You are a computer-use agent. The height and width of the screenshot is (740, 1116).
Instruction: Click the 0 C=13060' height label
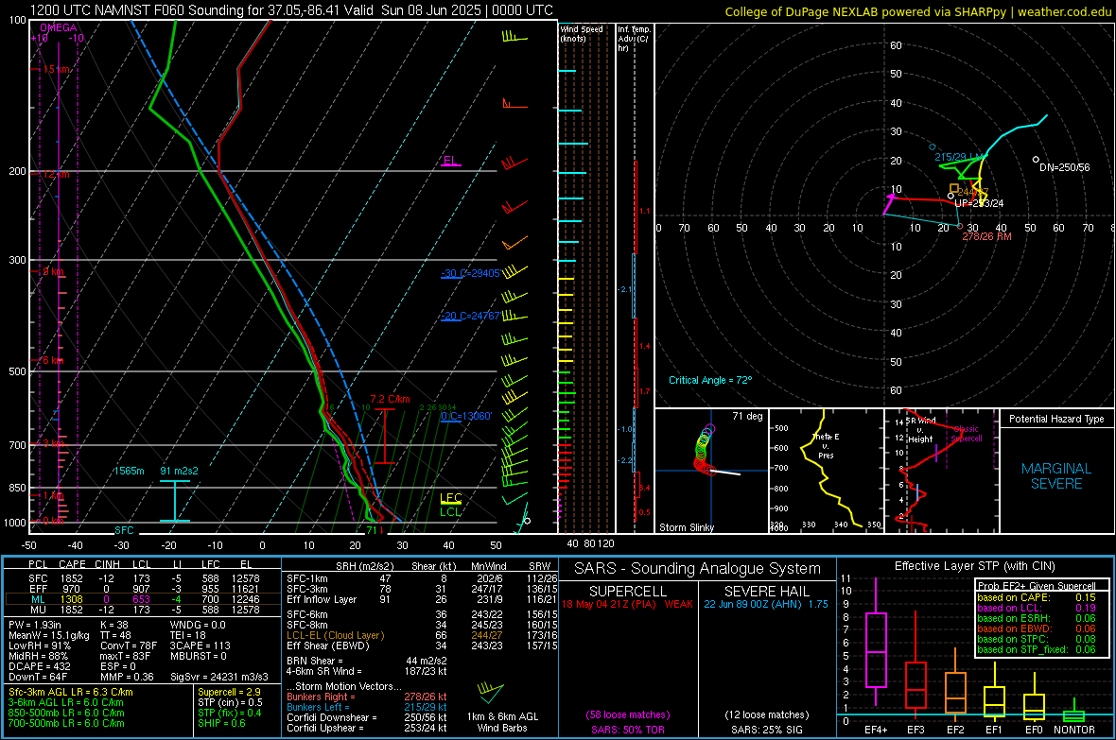[466, 416]
